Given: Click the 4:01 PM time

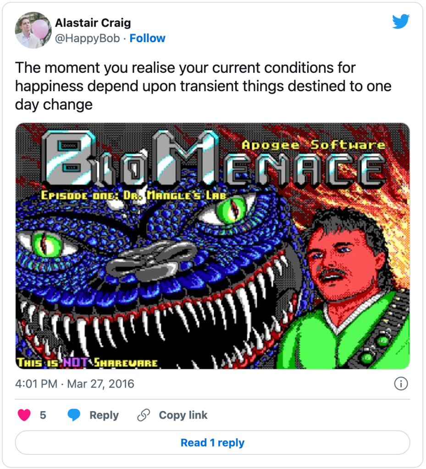Looking at the screenshot, I should click(x=36, y=384).
